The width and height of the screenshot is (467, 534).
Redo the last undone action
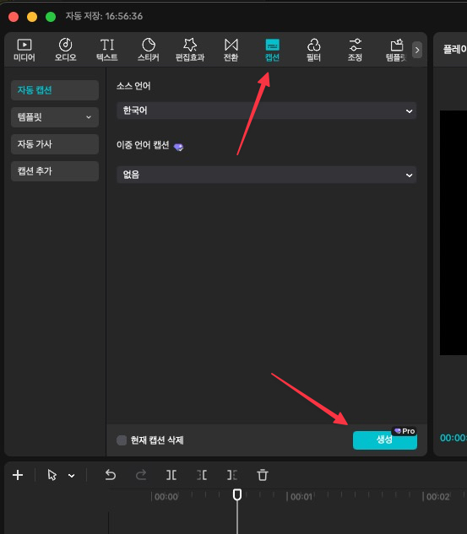point(141,475)
